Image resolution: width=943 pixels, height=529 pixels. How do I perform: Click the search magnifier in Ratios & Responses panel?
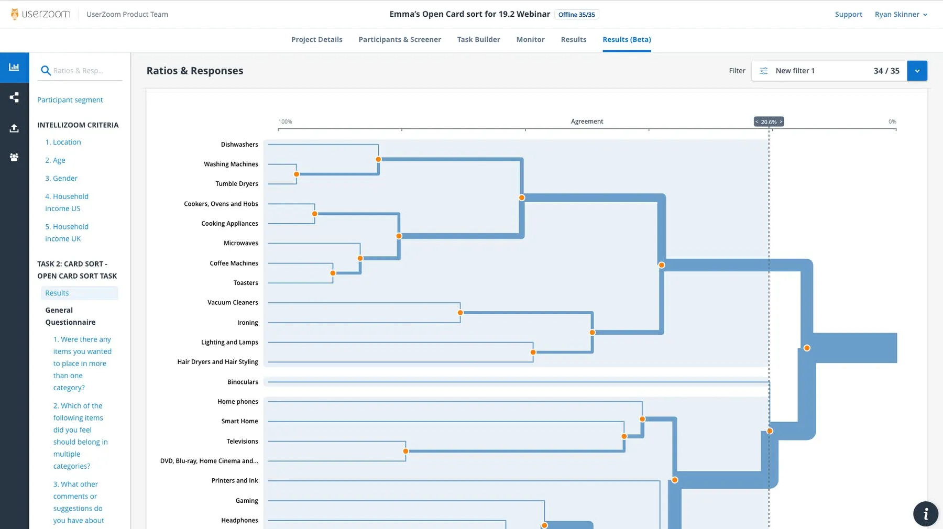click(46, 70)
